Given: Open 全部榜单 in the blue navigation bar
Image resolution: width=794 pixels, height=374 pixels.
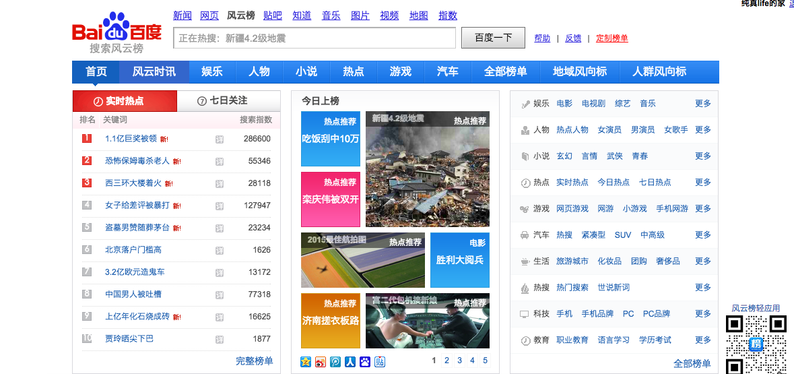Looking at the screenshot, I should coord(505,71).
